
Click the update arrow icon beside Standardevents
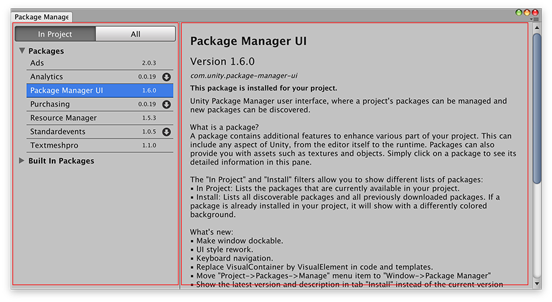click(x=167, y=132)
